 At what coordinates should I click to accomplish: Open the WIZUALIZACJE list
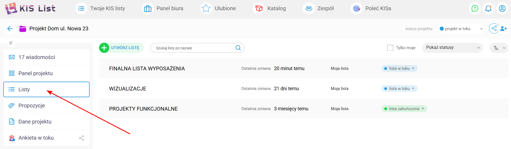128,89
